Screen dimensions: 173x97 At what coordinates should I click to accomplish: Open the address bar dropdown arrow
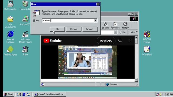click(115, 32)
